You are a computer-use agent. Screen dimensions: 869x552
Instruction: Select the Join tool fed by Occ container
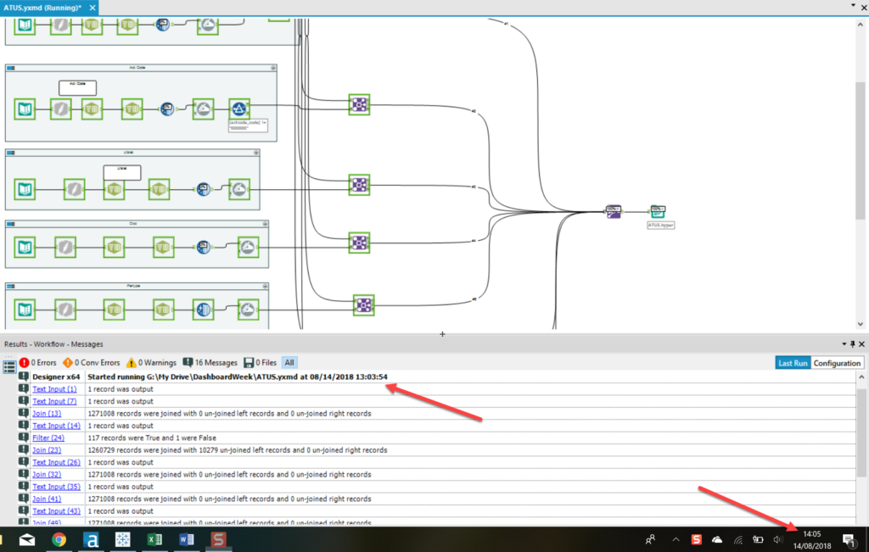pyautogui.click(x=359, y=243)
